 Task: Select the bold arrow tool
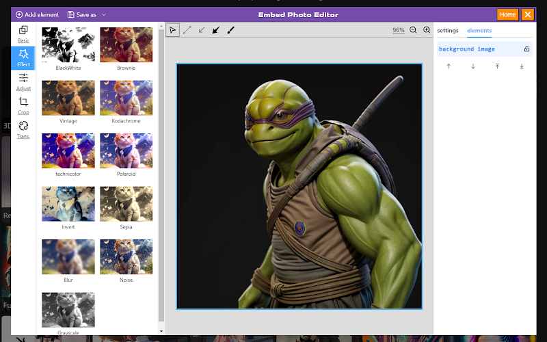coord(216,30)
